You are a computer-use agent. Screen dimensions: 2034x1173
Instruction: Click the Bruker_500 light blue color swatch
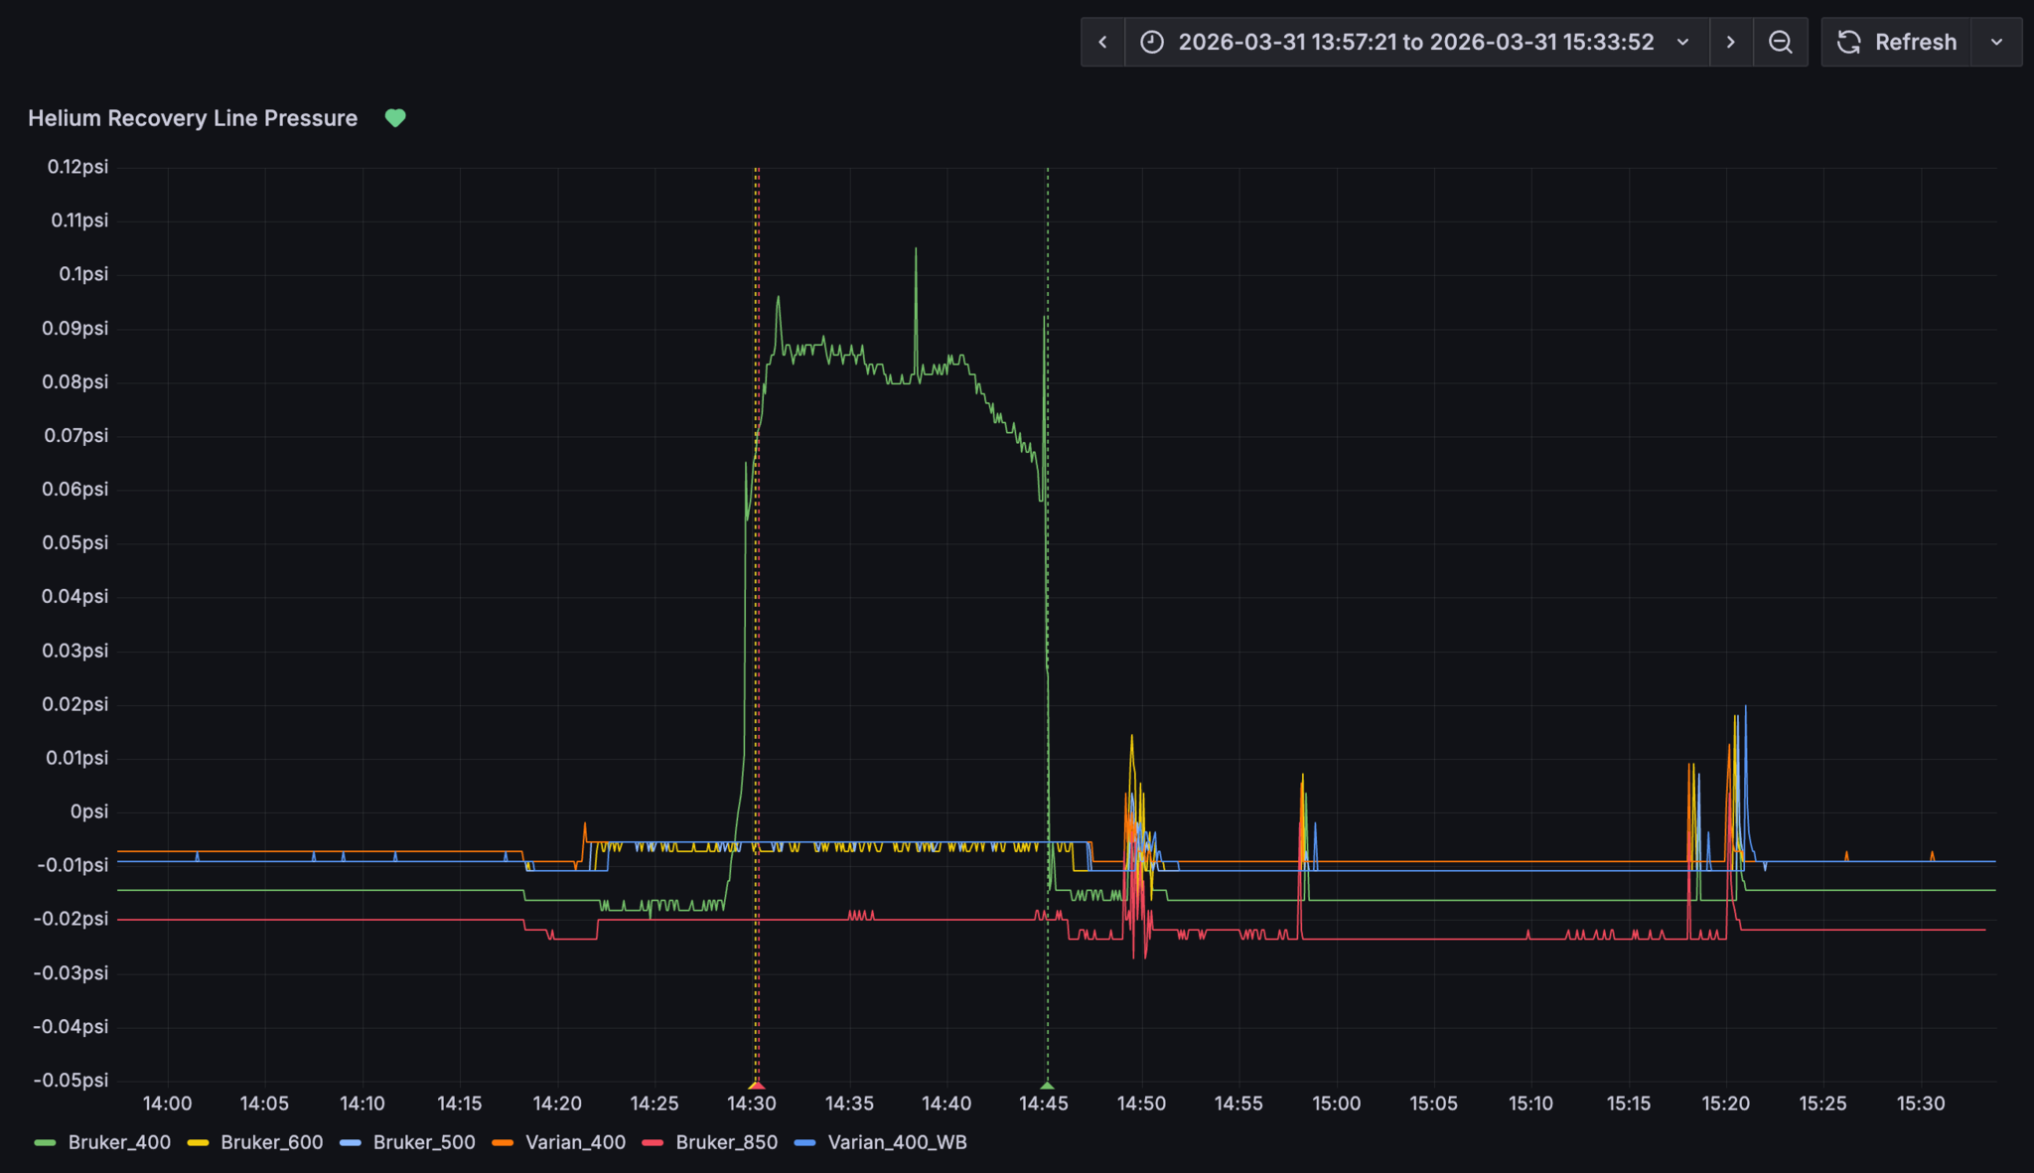pos(351,1142)
